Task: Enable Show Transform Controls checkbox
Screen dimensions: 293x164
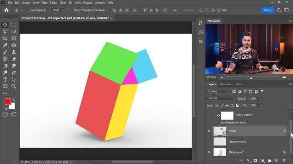Action: (71, 10)
